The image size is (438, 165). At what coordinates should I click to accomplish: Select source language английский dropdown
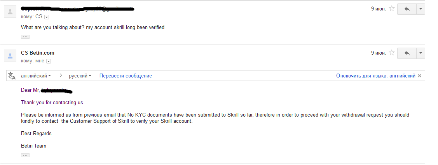pos(36,76)
